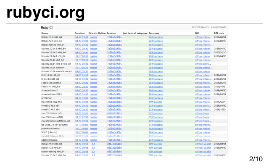
Task: Open 3.4 branch link for Debian 12.9 row
Action: (93, 148)
